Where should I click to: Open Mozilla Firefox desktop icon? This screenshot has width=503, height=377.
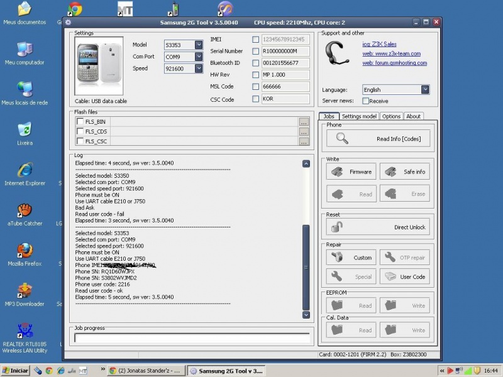pos(25,255)
